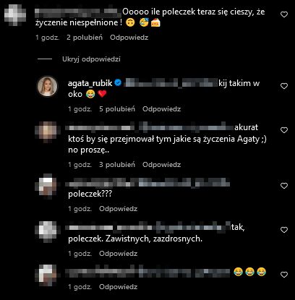Open agata_rubik's profile picture
The height and width of the screenshot is (300, 295).
coord(48,87)
